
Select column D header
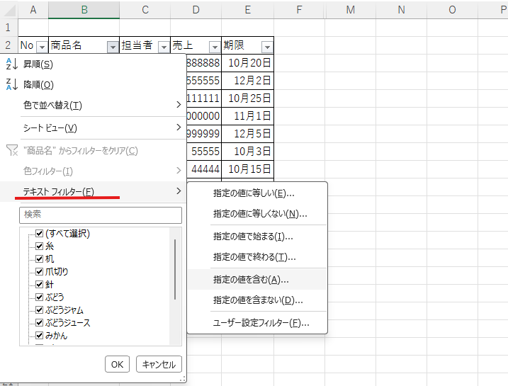point(196,10)
